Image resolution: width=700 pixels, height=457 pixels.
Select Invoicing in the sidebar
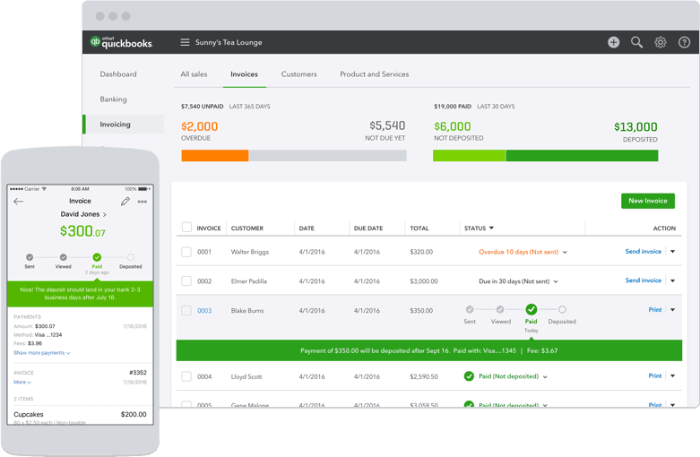click(123, 124)
